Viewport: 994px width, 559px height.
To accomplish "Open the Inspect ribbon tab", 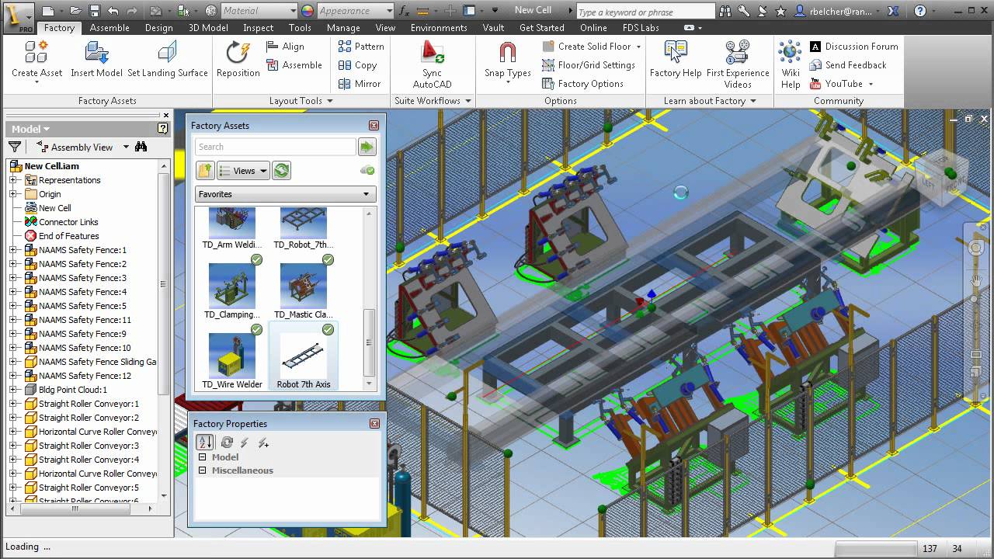I will pyautogui.click(x=259, y=28).
